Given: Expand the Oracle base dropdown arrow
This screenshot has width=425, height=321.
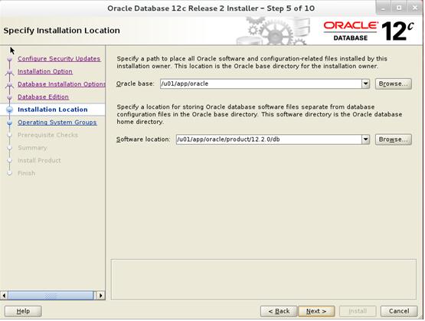Looking at the screenshot, I should point(365,84).
